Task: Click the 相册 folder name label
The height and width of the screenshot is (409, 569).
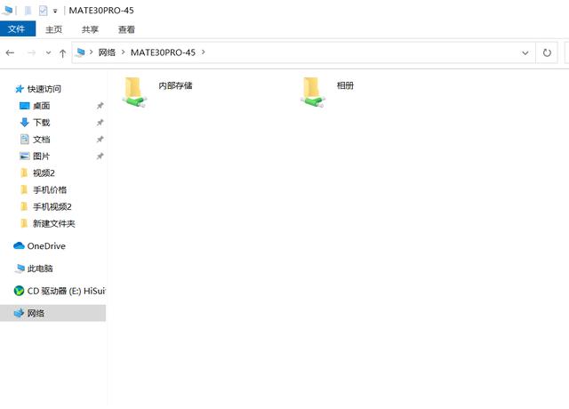Action: tap(345, 85)
